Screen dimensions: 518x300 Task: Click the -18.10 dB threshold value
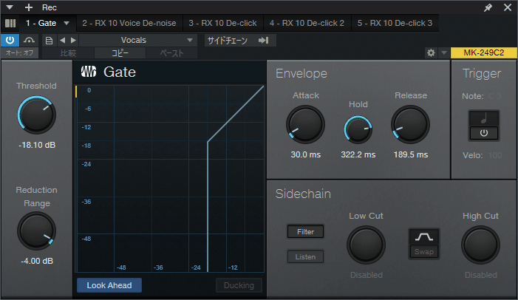(37, 145)
